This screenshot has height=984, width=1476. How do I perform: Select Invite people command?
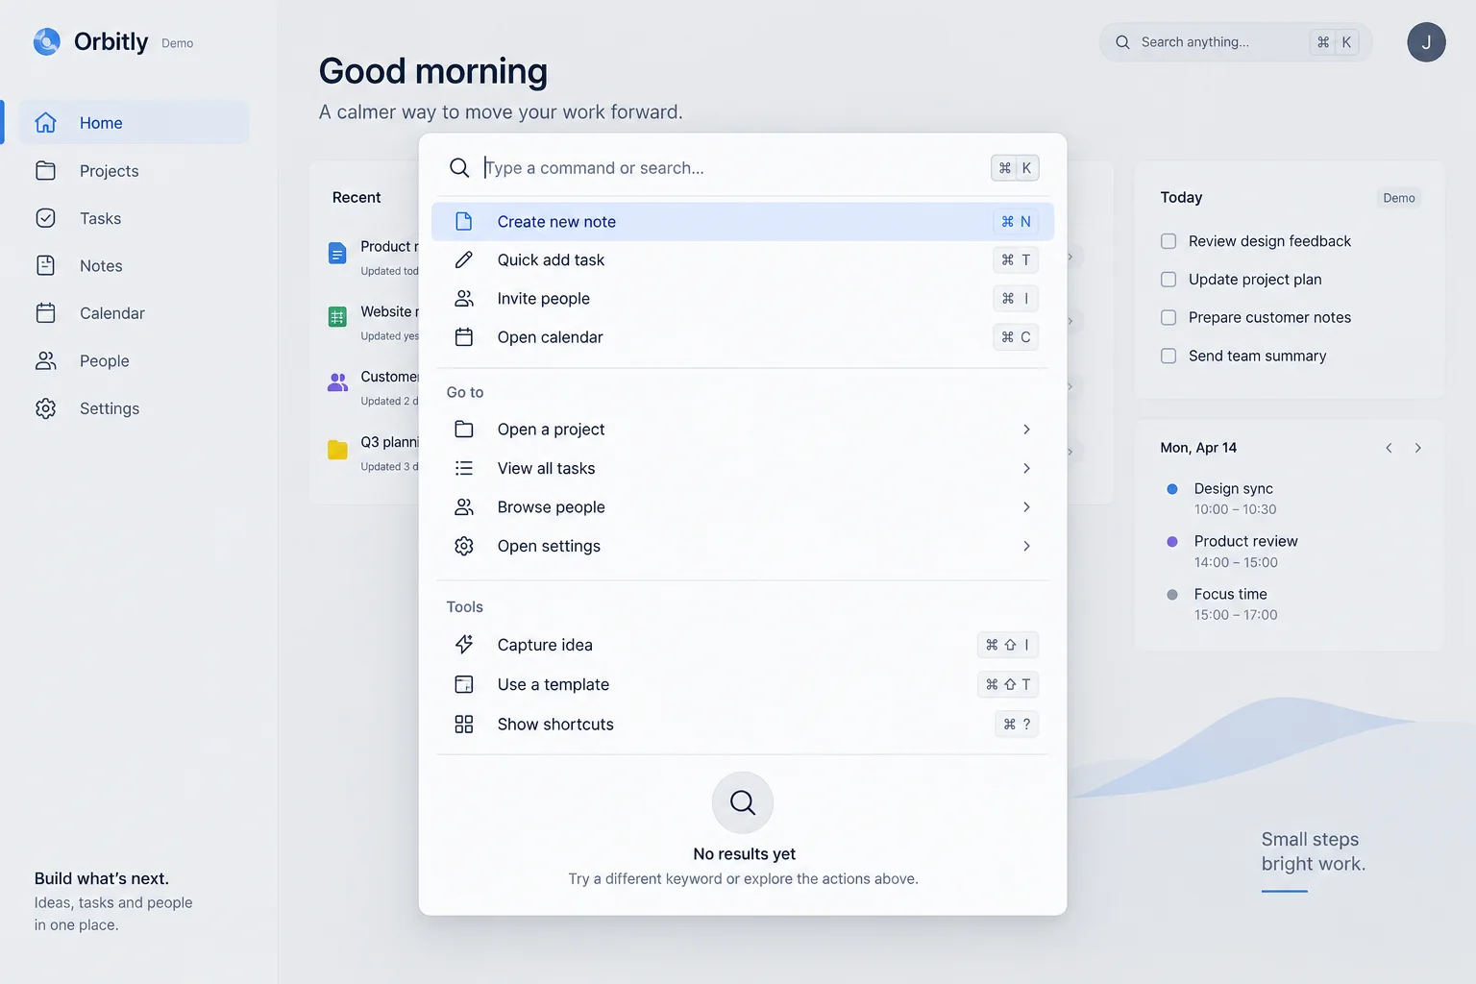point(743,299)
